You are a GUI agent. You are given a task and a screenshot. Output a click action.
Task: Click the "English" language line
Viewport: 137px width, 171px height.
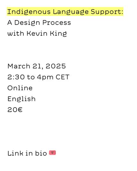[x=21, y=99]
